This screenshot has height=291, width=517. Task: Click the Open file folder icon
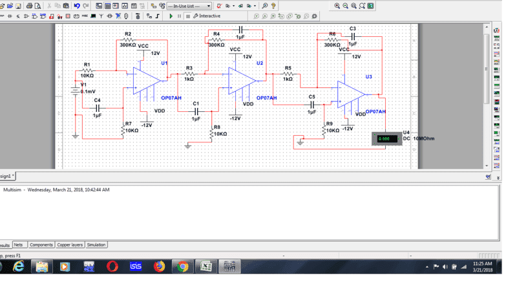click(10, 6)
